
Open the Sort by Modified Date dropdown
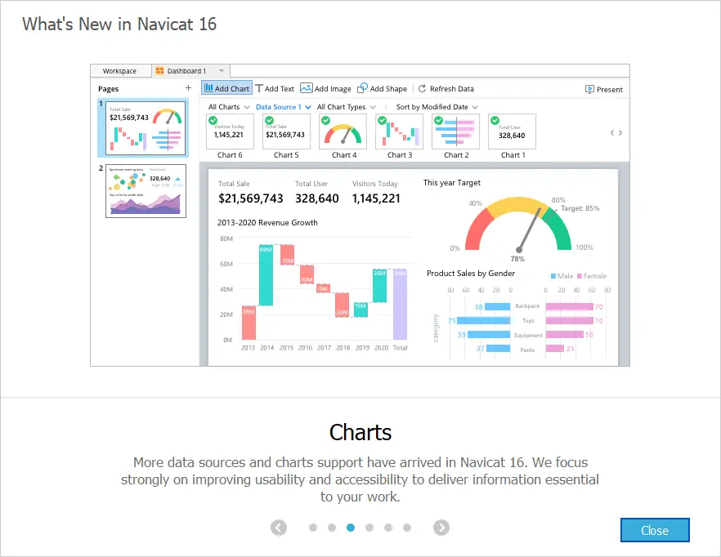click(x=437, y=107)
